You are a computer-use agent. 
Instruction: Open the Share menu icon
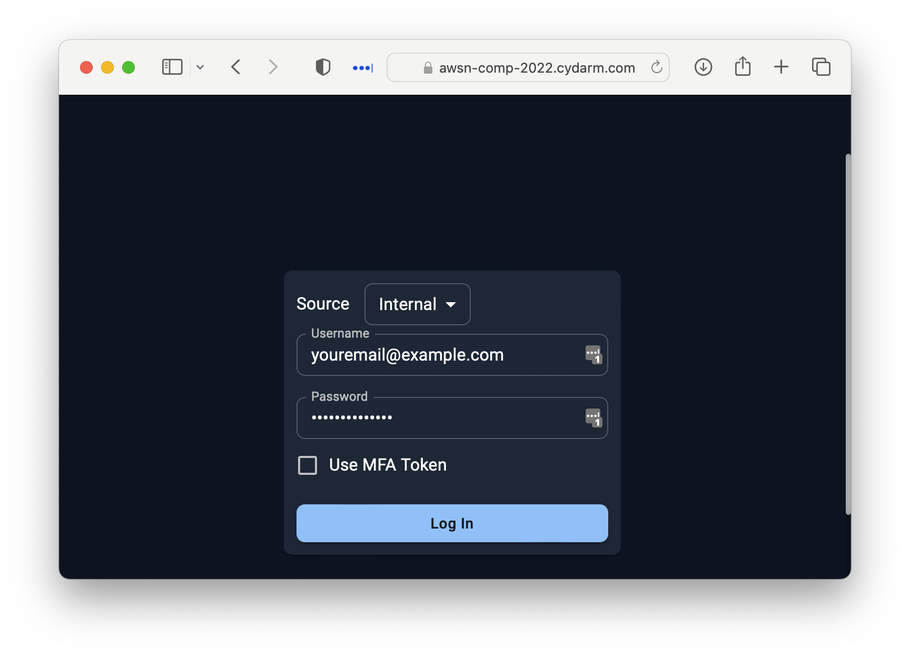click(x=743, y=66)
